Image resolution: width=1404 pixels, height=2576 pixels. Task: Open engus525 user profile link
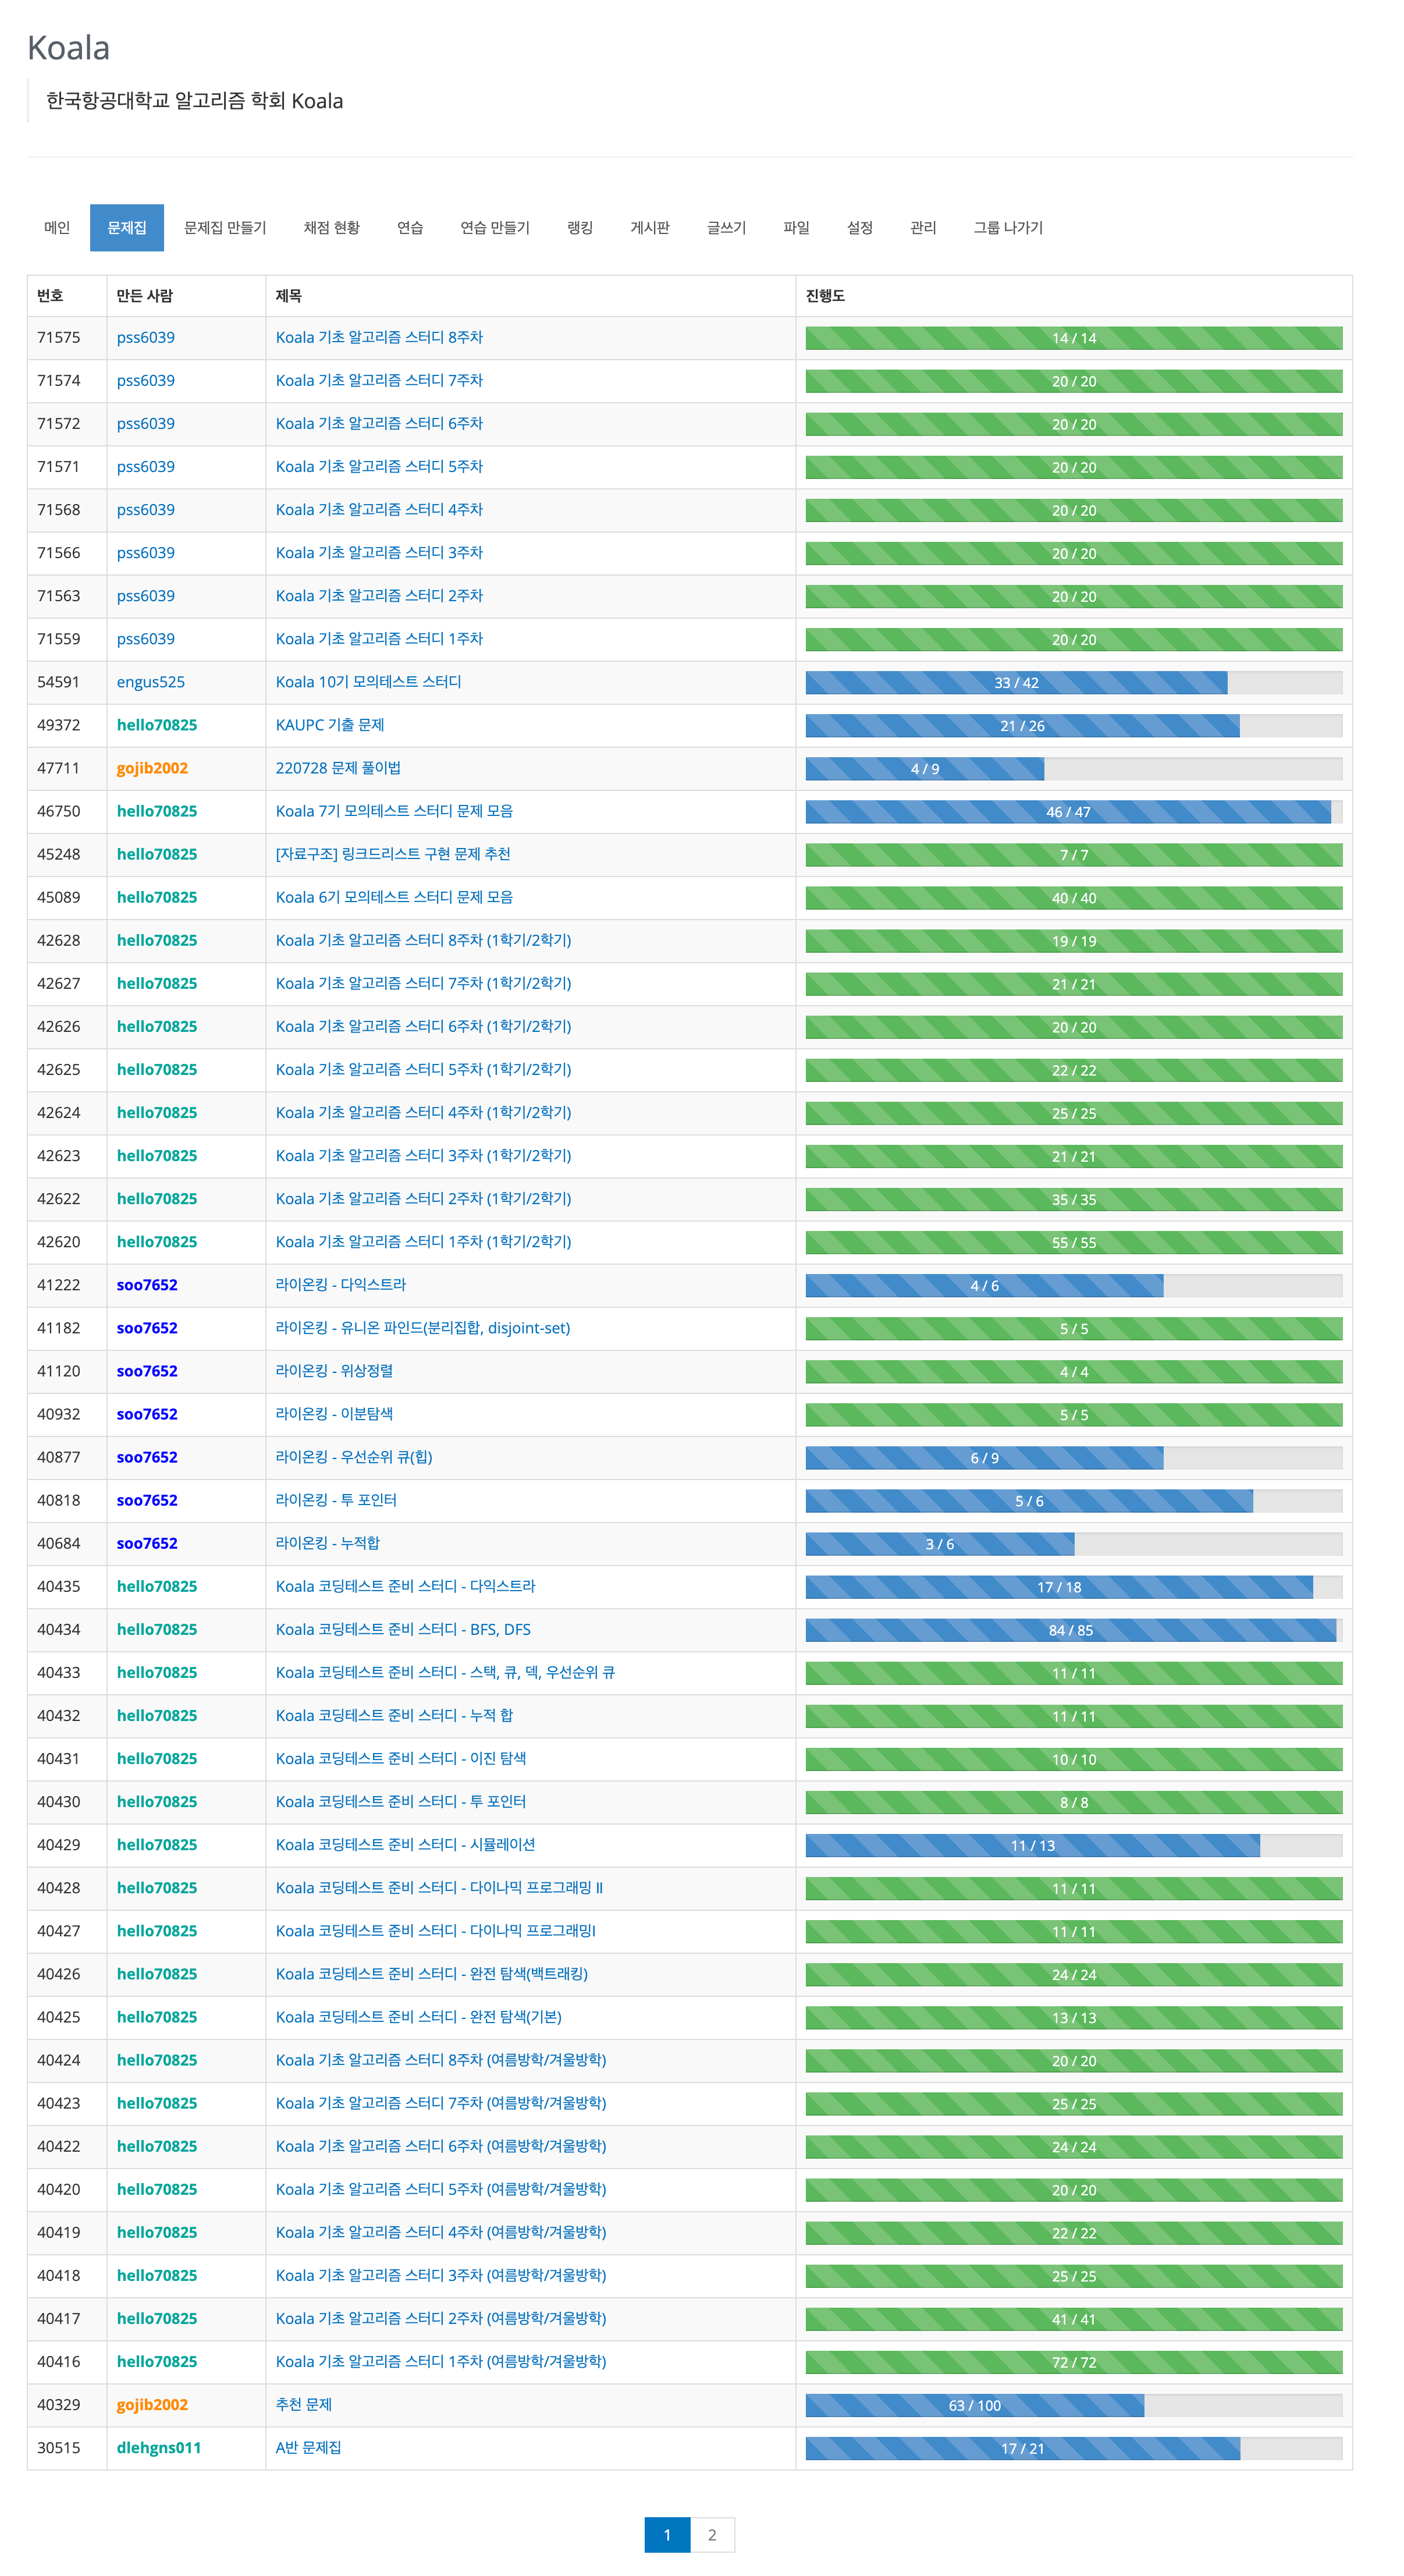(151, 682)
